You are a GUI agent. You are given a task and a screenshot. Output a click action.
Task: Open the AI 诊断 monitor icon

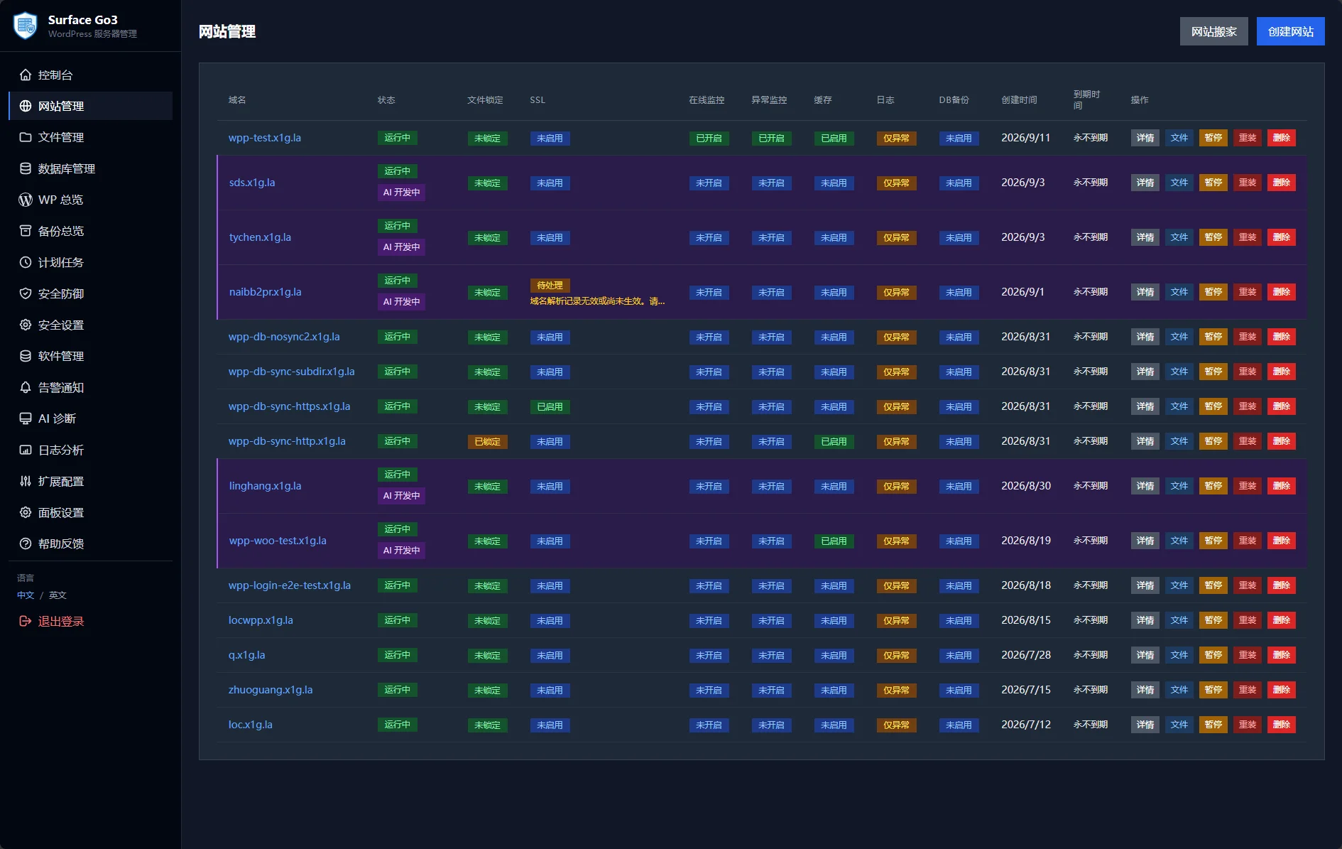pos(26,418)
